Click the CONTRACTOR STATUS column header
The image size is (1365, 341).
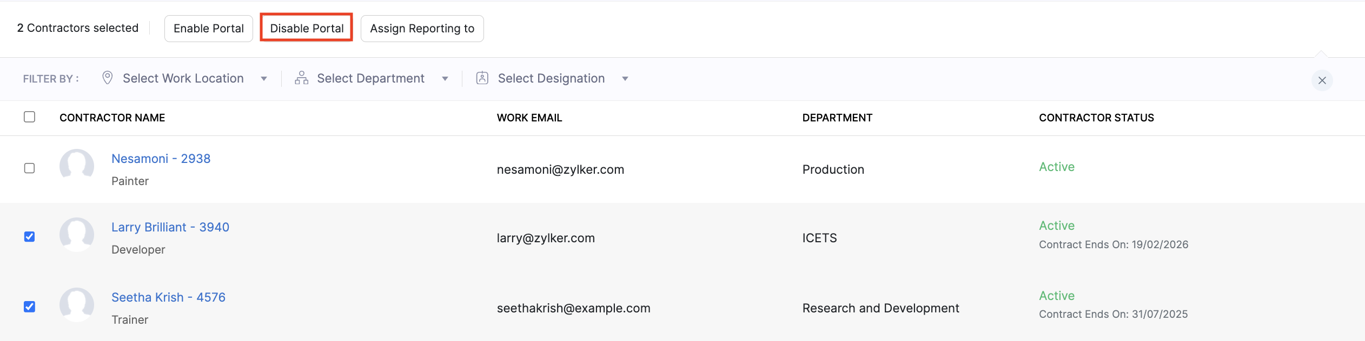1096,117
